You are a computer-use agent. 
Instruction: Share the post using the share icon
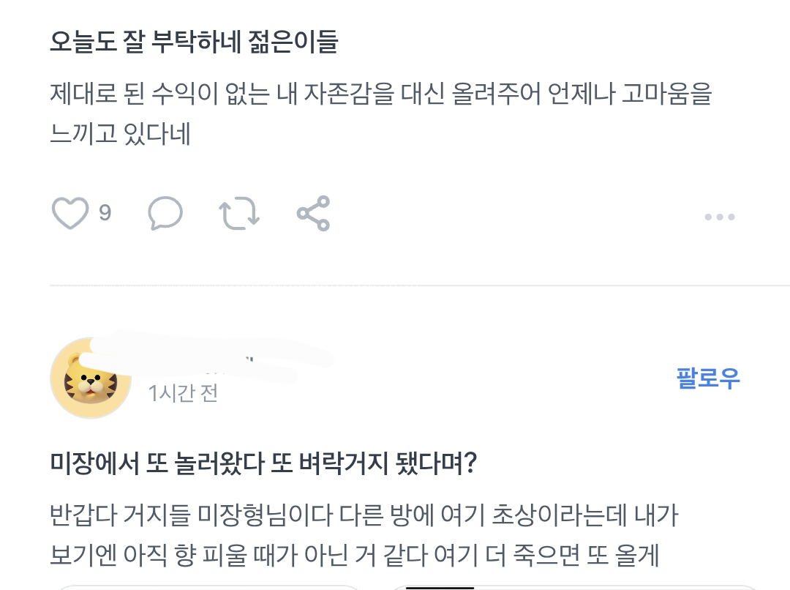click(x=313, y=214)
